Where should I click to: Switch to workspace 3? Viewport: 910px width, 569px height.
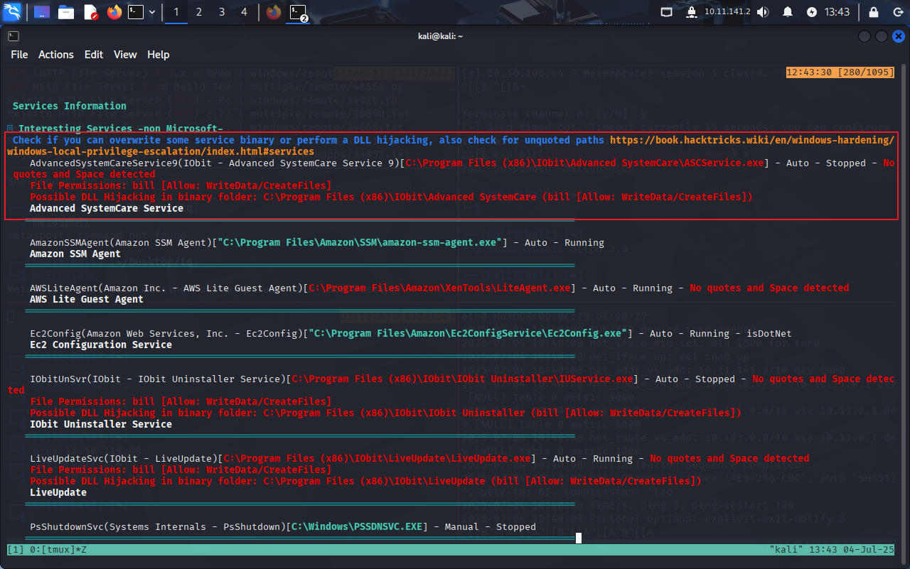click(222, 12)
